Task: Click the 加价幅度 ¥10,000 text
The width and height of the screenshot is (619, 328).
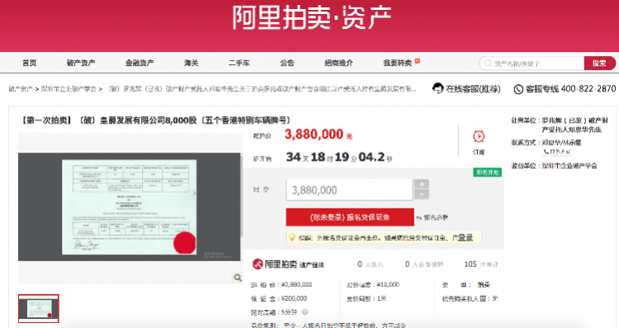Action: coord(373,284)
